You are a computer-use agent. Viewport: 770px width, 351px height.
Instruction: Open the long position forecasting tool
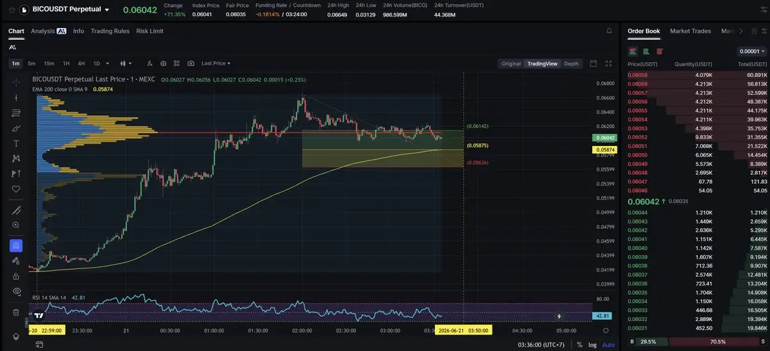pyautogui.click(x=16, y=174)
